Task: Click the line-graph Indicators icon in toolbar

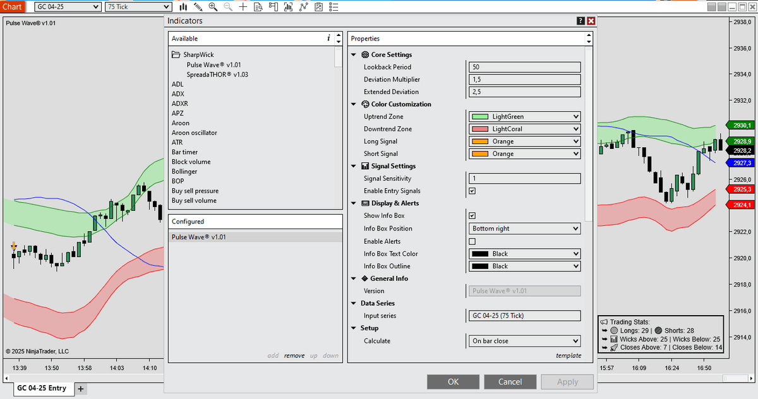Action: 304,7
